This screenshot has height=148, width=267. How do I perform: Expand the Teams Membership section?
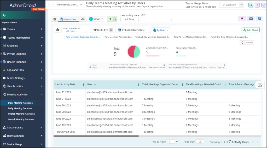(x=42, y=38)
